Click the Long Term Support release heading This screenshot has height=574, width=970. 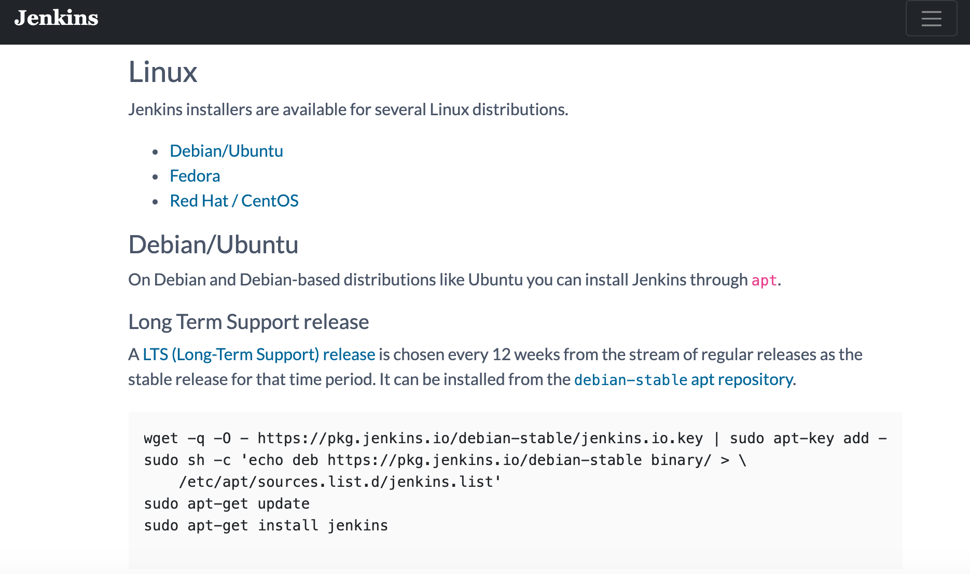(248, 322)
